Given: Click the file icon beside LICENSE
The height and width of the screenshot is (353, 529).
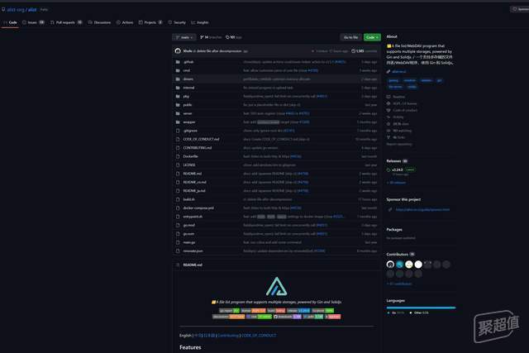Looking at the screenshot, I should 178,165.
